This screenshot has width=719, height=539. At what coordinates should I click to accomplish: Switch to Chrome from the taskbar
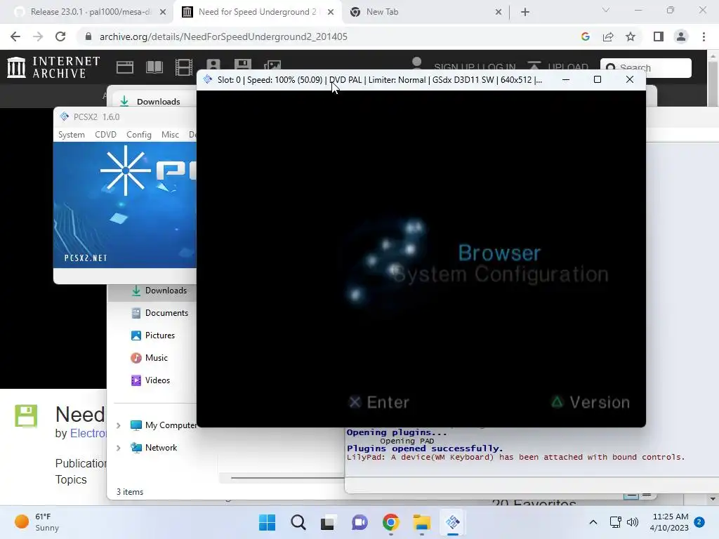pos(390,522)
